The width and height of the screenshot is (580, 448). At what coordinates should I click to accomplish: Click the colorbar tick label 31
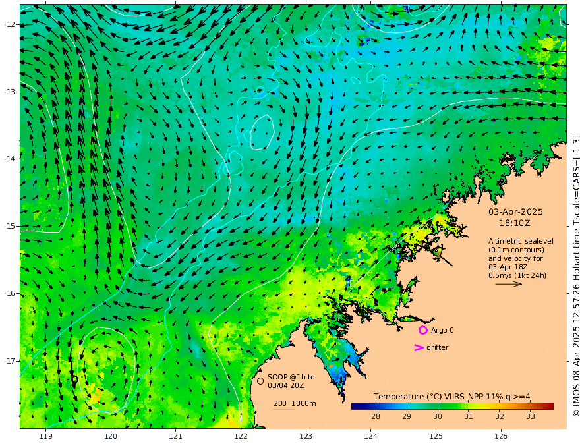pyautogui.click(x=469, y=416)
